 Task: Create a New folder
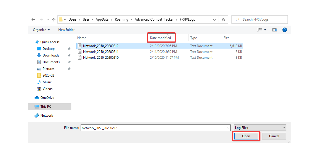(66, 30)
